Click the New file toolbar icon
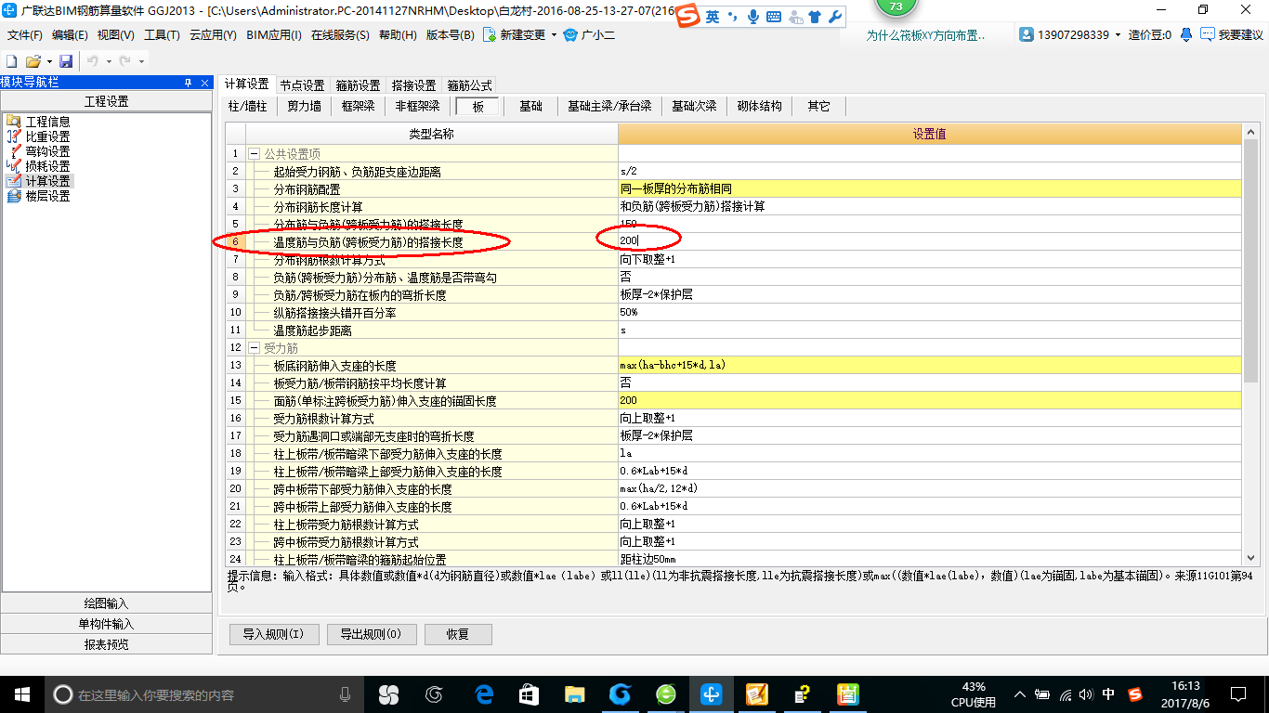The width and height of the screenshot is (1269, 713). (x=12, y=61)
